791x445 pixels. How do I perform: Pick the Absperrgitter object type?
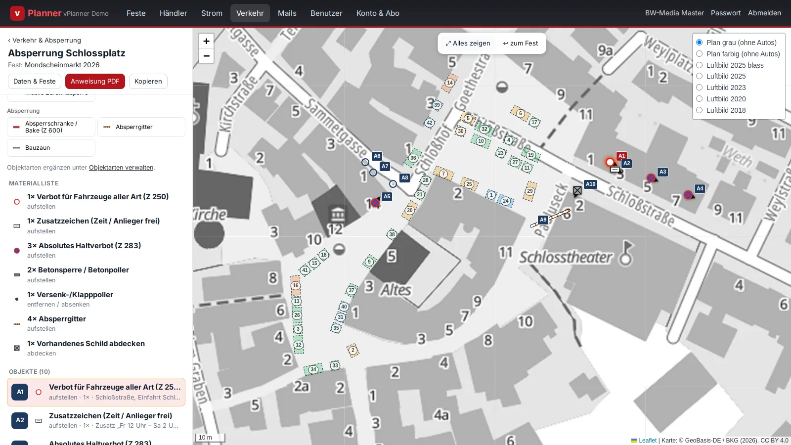141,127
